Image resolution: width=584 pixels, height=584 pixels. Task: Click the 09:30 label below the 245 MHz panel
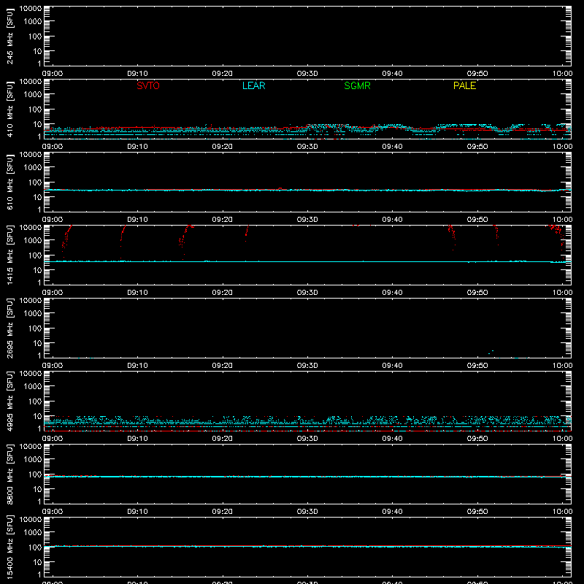coord(307,74)
